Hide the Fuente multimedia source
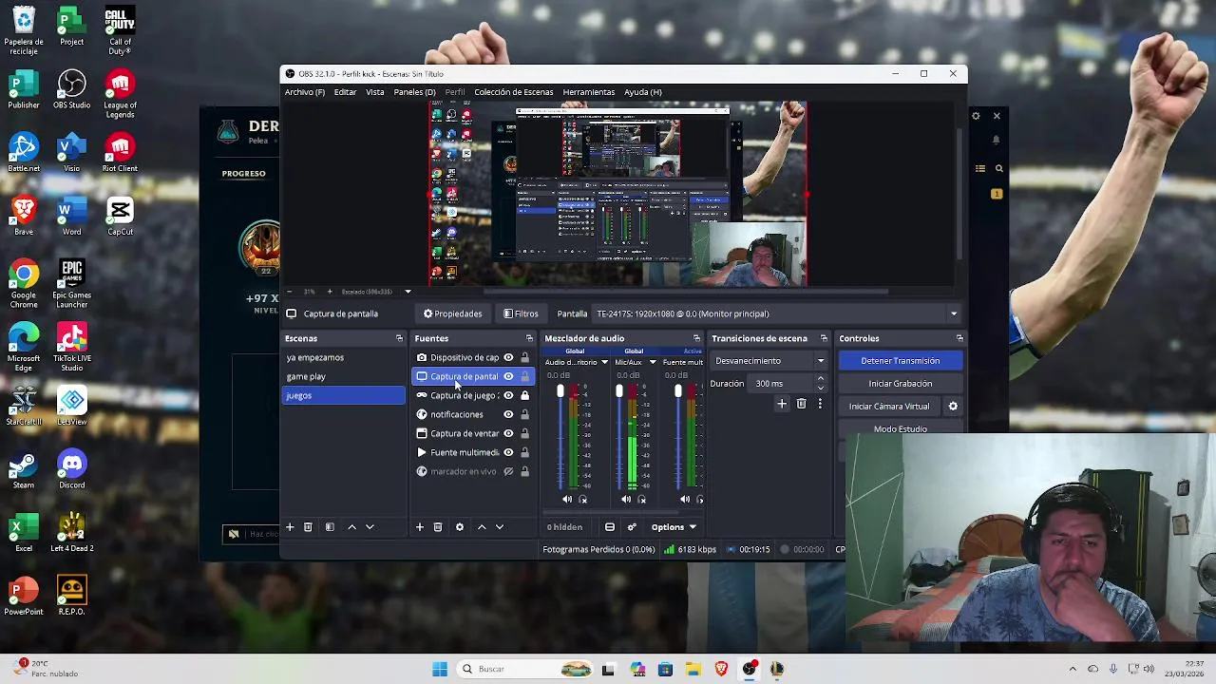 point(508,453)
